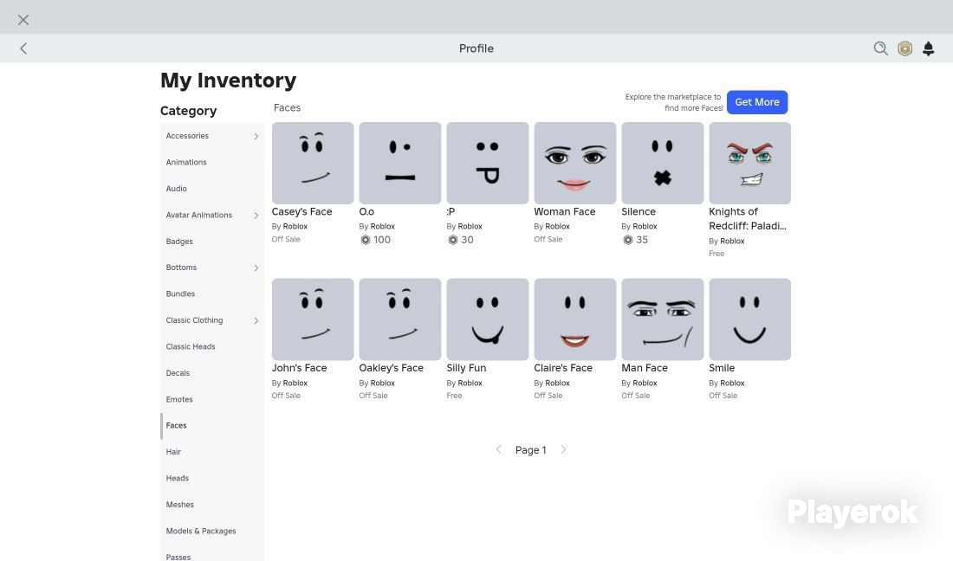The width and height of the screenshot is (953, 561).
Task: Click the Man Face title link
Action: pos(645,368)
